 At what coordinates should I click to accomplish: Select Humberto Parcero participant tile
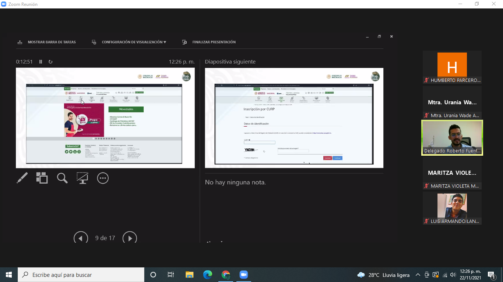click(452, 68)
